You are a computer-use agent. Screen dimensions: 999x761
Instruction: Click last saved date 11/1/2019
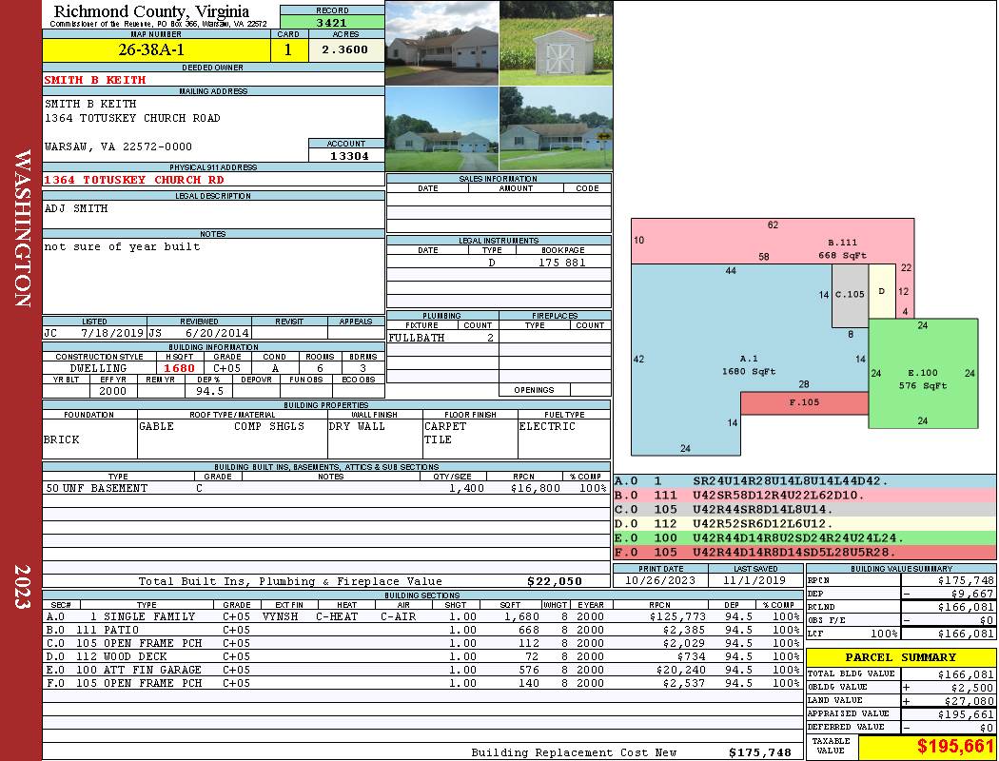(755, 581)
